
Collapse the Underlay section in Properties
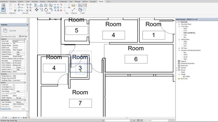pos(25,74)
